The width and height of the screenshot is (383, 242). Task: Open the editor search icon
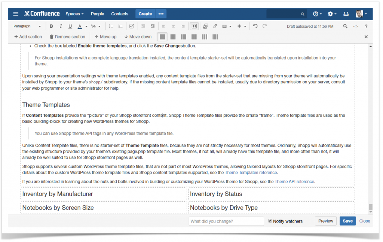coord(344,26)
